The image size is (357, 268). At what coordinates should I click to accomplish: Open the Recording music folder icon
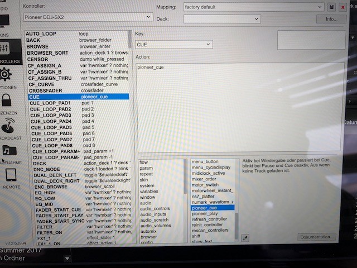pyautogui.click(x=9, y=150)
